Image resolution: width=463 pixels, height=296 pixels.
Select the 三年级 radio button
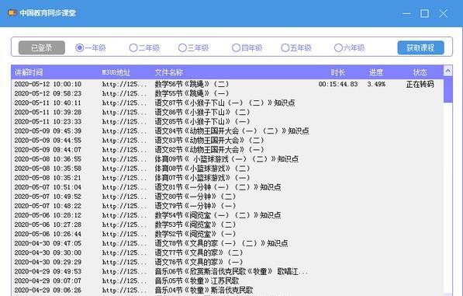(x=193, y=47)
